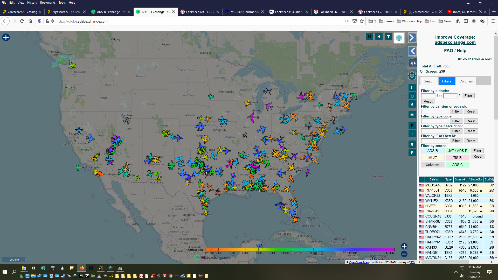Click the H map toggle button
The height and width of the screenshot is (280, 498).
(379, 37)
